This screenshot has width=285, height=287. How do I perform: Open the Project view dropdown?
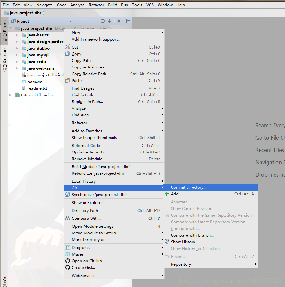(71, 21)
